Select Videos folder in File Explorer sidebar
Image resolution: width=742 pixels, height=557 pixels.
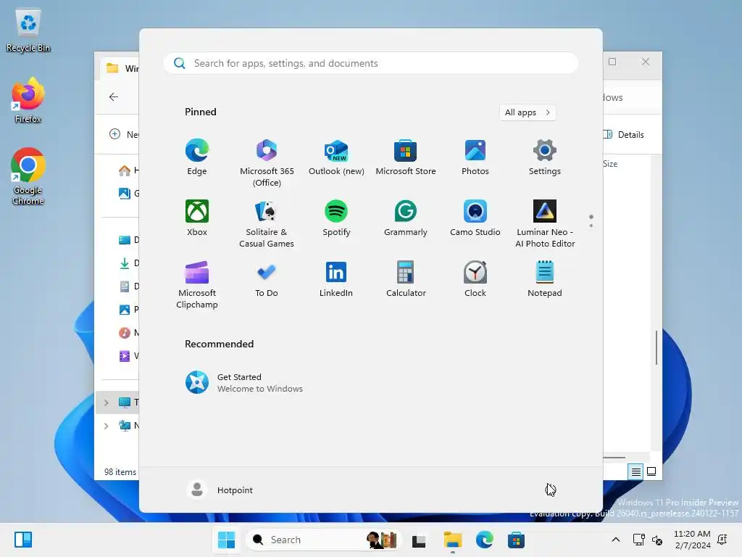pyautogui.click(x=128, y=355)
